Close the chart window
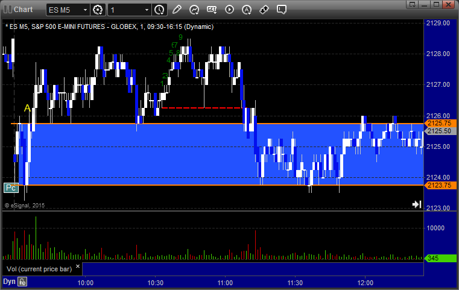459x290 pixels. [x=448, y=4]
